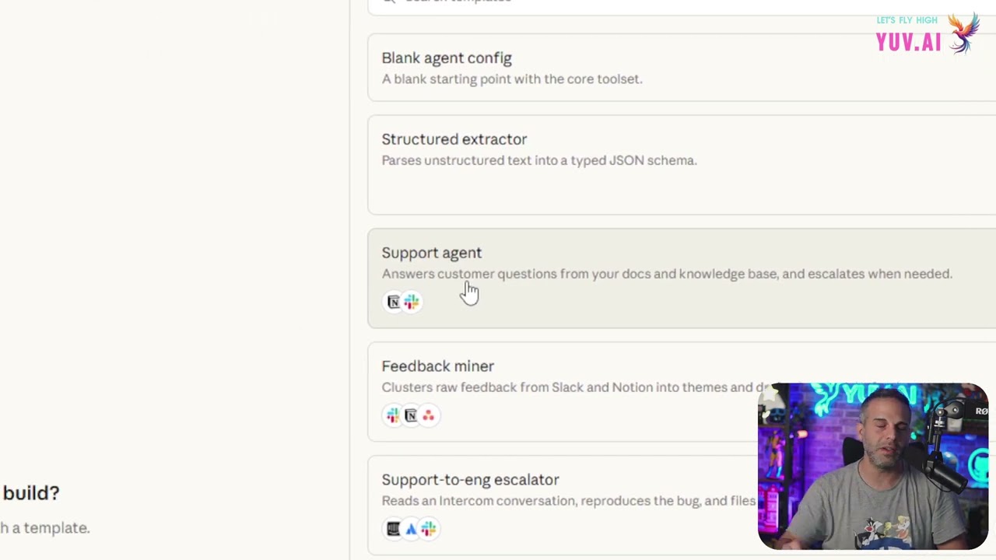Click the Asana icon on Feedback miner
The width and height of the screenshot is (996, 560).
point(429,415)
